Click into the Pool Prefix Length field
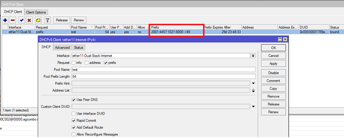344x138 pixels. pos(163,77)
